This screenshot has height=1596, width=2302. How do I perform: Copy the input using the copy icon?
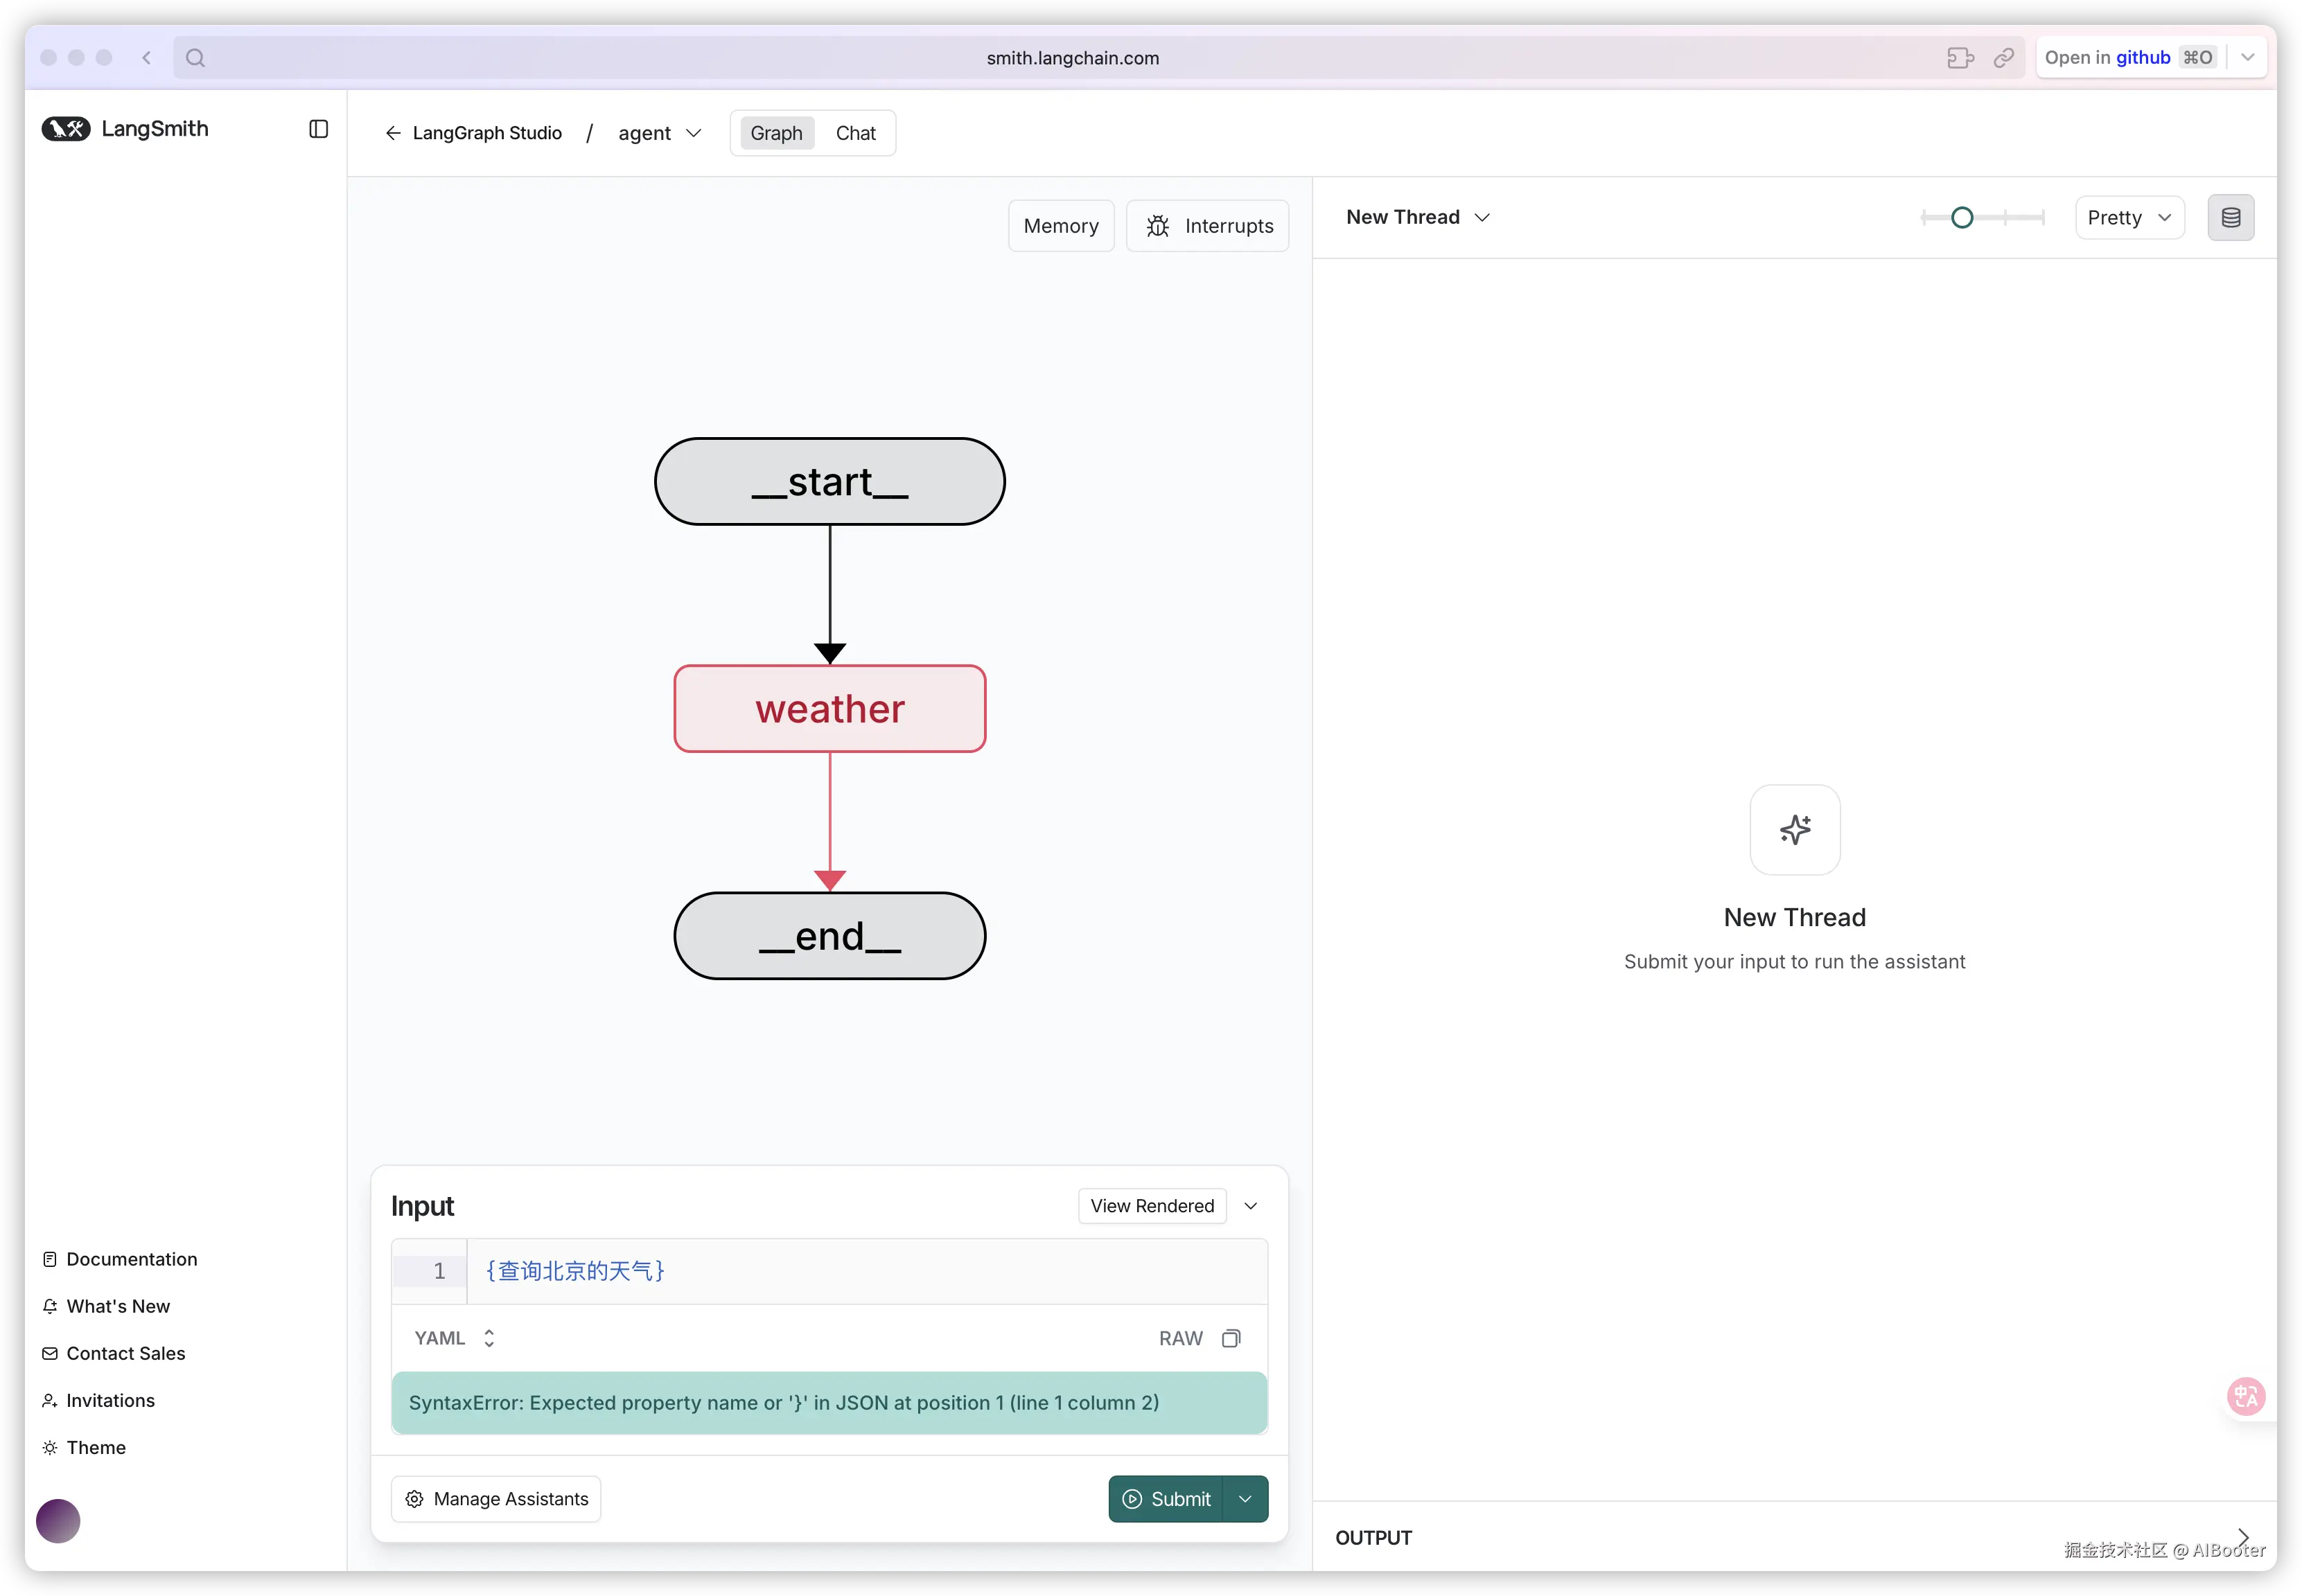[x=1231, y=1338]
